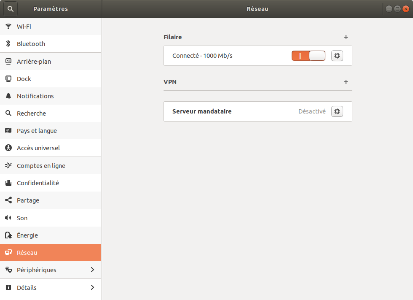Add a new Filaire profile
The width and height of the screenshot is (413, 300).
[346, 37]
